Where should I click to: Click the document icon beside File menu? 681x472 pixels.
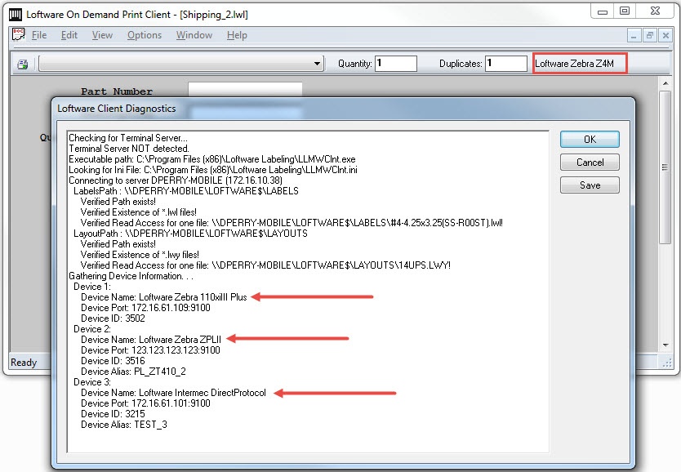point(19,34)
